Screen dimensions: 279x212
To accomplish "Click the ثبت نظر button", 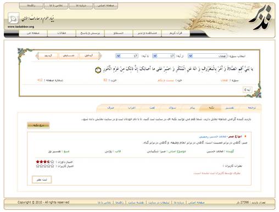I will point(42,180).
